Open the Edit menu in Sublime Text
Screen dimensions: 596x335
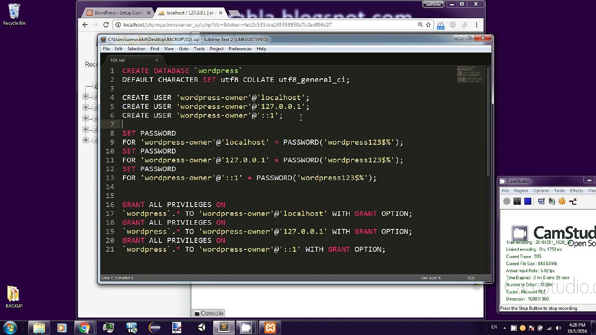click(x=118, y=49)
